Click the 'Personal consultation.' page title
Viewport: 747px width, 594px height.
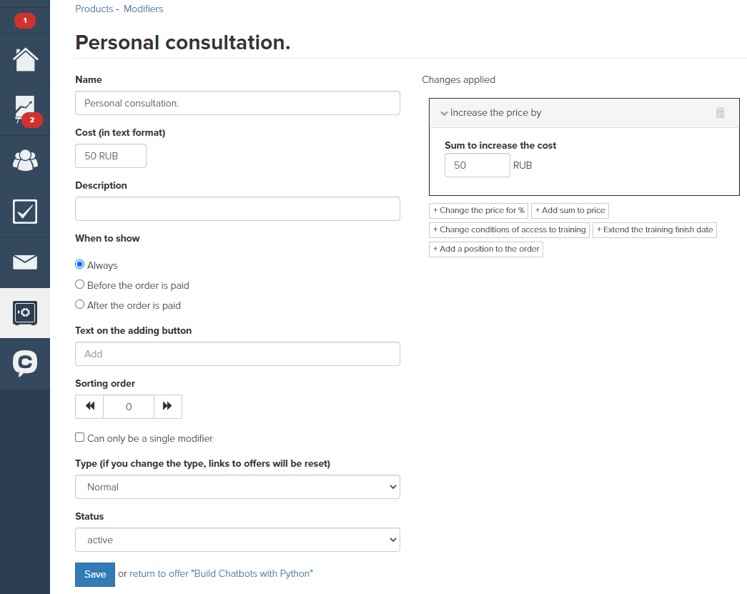point(182,42)
